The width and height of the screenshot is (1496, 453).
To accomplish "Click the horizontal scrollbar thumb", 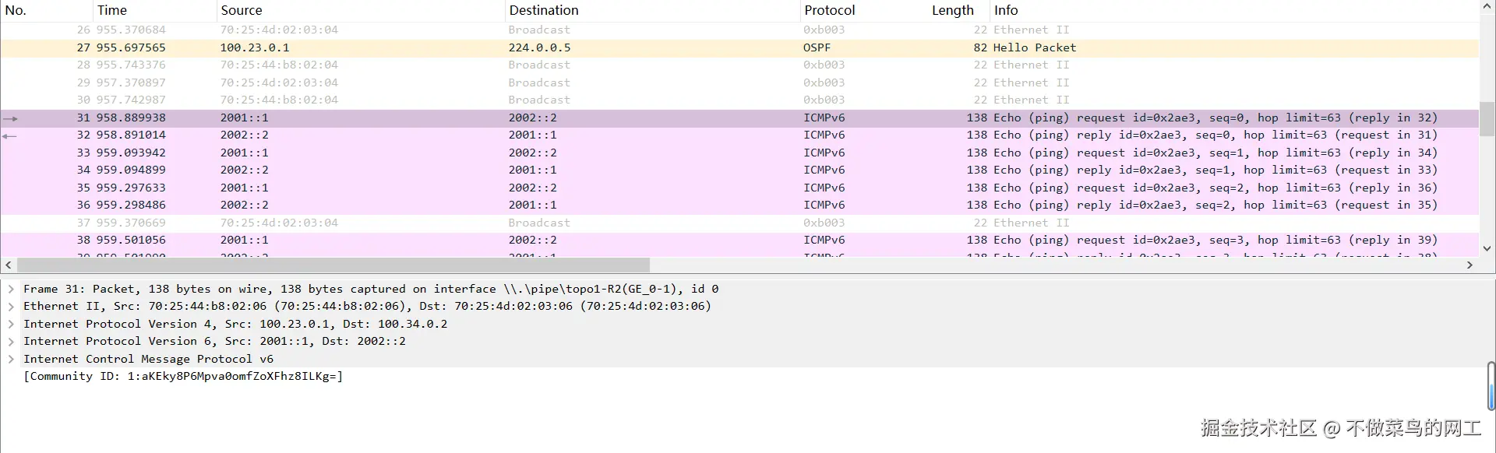I will [333, 265].
